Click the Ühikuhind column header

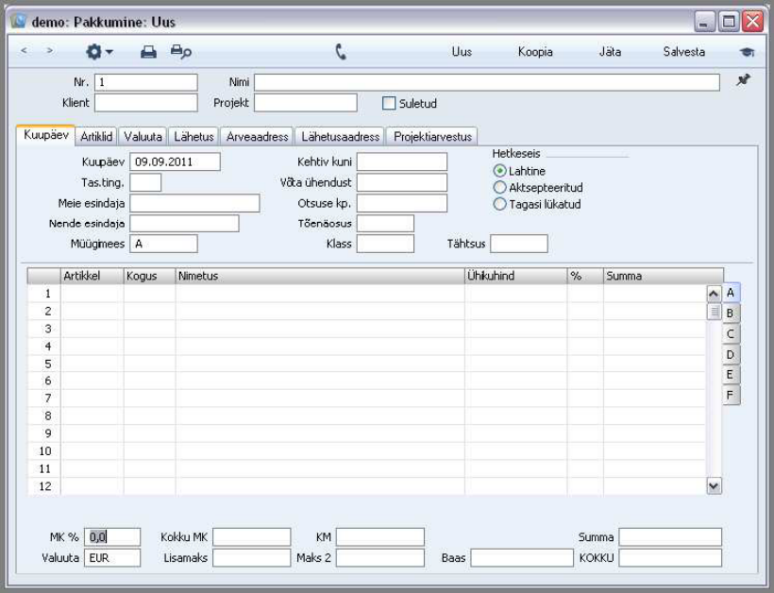coord(515,276)
